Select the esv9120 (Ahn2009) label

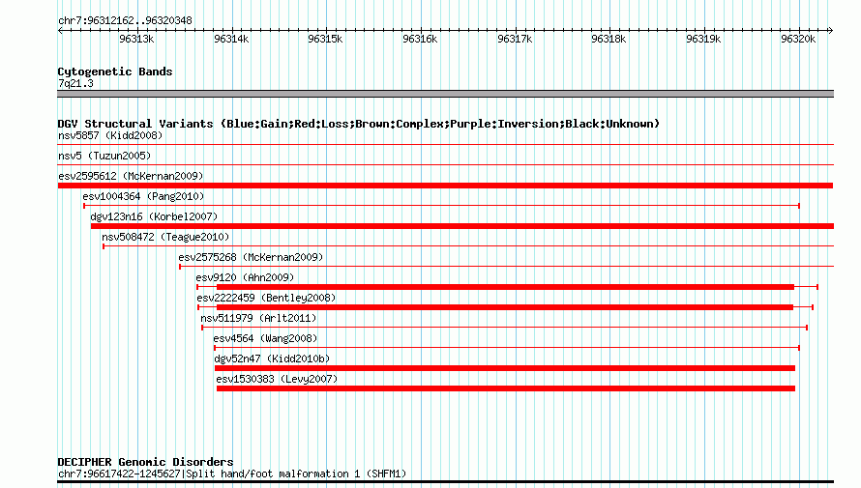245,277
